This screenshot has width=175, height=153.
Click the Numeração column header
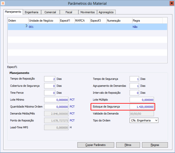(119, 21)
